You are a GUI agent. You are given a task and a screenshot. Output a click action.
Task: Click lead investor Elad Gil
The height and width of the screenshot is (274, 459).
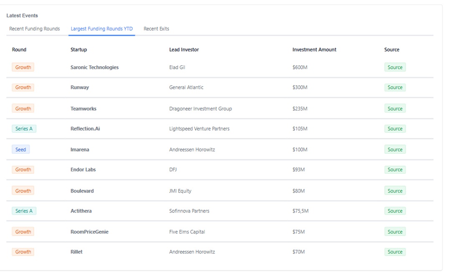click(177, 67)
